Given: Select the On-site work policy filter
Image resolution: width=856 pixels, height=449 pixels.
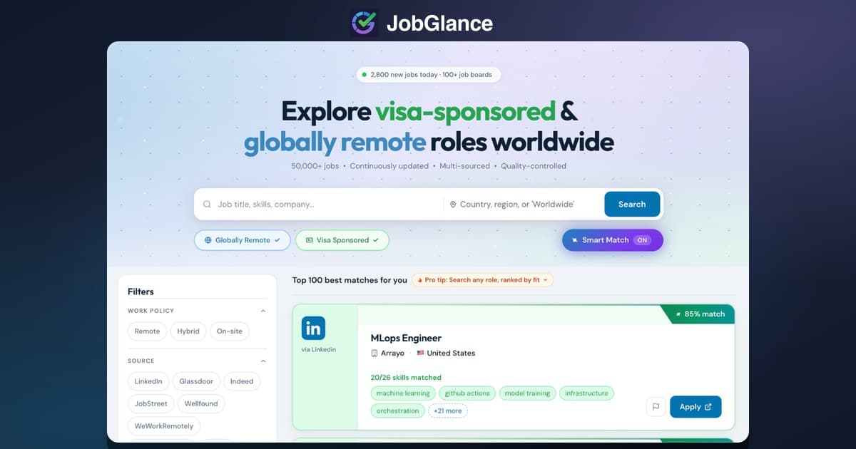Looking at the screenshot, I should click(230, 331).
